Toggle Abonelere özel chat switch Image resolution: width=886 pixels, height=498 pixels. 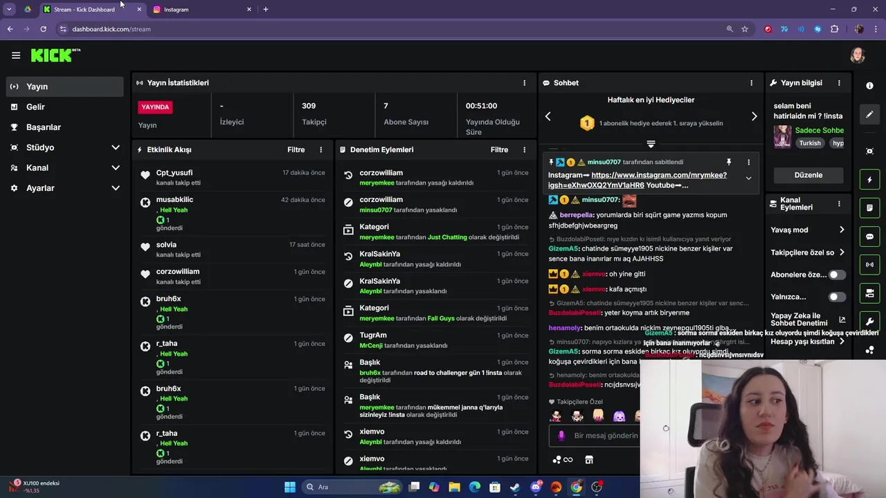[x=837, y=275]
